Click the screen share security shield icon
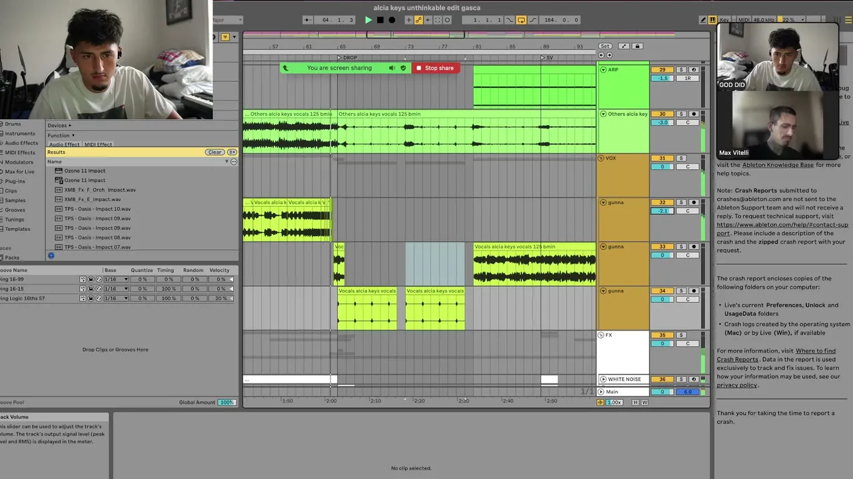The image size is (853, 479). point(403,68)
